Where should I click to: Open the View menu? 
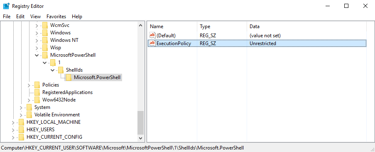click(35, 17)
